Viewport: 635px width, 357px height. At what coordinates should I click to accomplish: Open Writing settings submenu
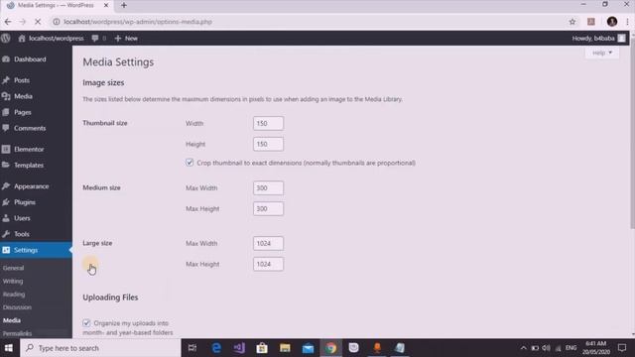pos(13,281)
